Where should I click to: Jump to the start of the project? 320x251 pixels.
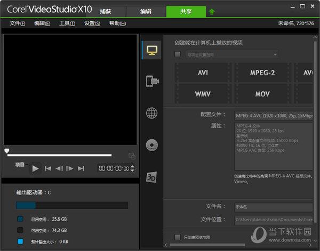[x=48, y=168]
